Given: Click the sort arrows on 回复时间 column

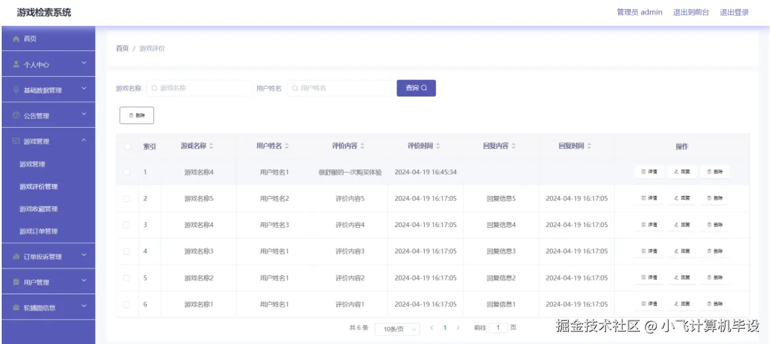Looking at the screenshot, I should [589, 146].
